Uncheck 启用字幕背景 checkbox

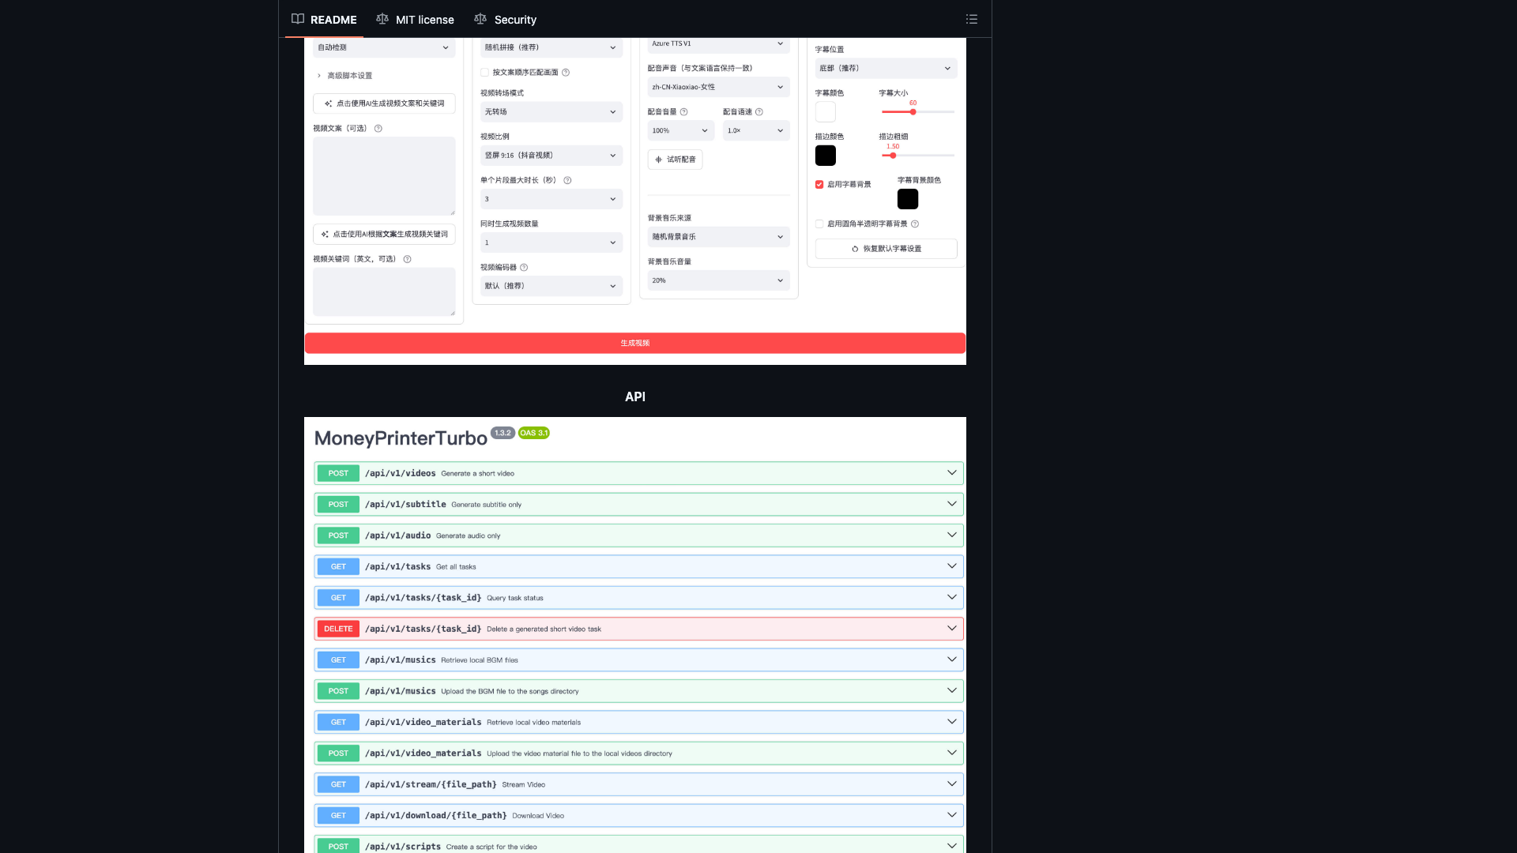pyautogui.click(x=819, y=185)
